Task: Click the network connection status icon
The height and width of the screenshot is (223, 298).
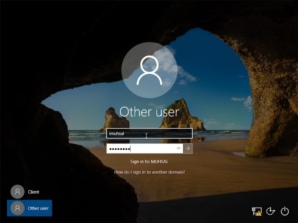Action: point(256,211)
